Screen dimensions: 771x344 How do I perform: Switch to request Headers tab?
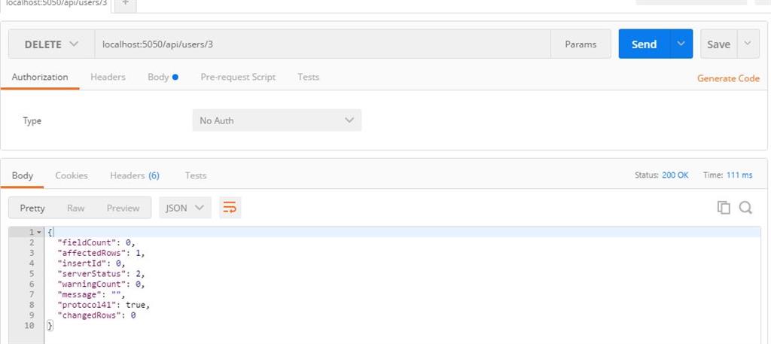[108, 77]
